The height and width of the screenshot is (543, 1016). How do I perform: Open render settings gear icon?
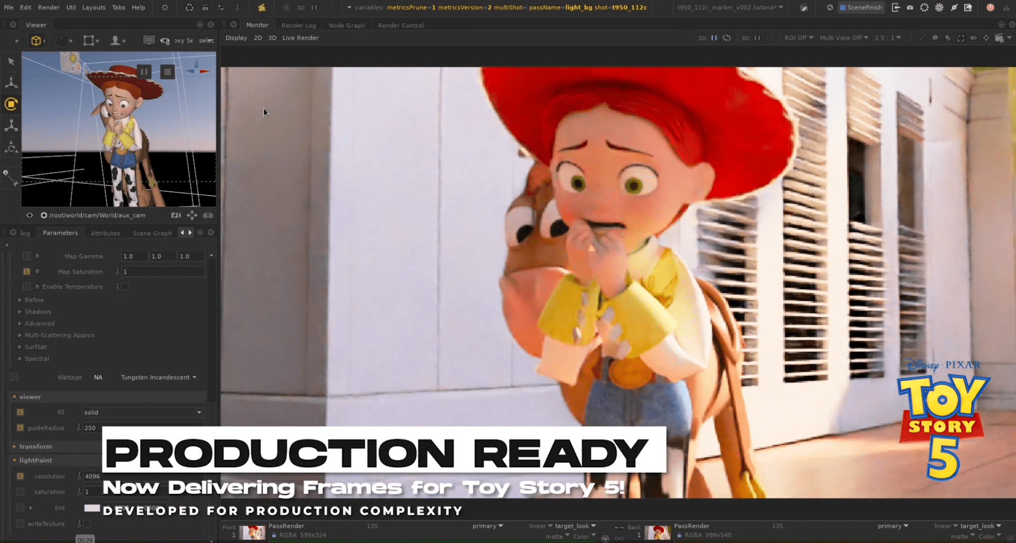pyautogui.click(x=939, y=8)
